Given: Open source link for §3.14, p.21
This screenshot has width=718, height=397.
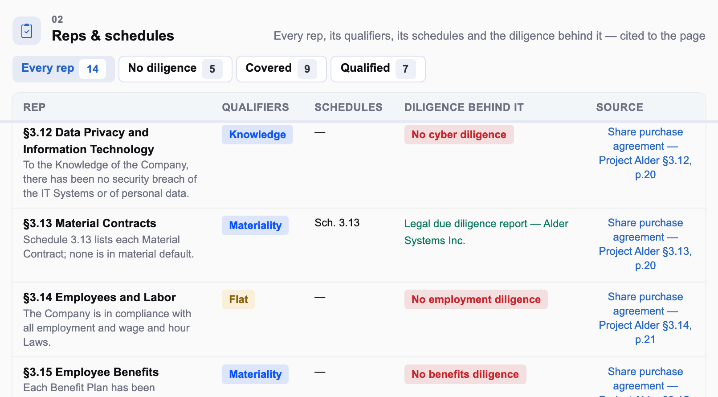Looking at the screenshot, I should point(645,318).
